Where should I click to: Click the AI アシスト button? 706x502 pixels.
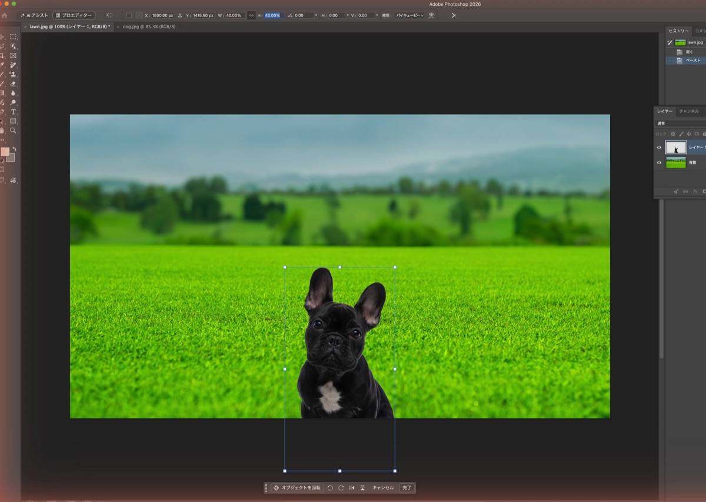[34, 15]
